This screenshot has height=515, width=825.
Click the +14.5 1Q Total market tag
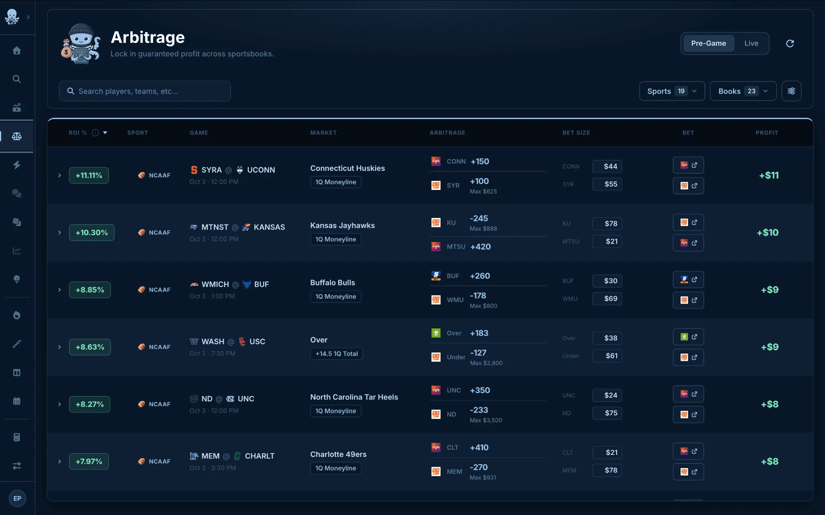click(337, 354)
